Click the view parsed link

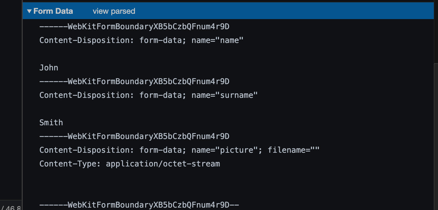[114, 11]
